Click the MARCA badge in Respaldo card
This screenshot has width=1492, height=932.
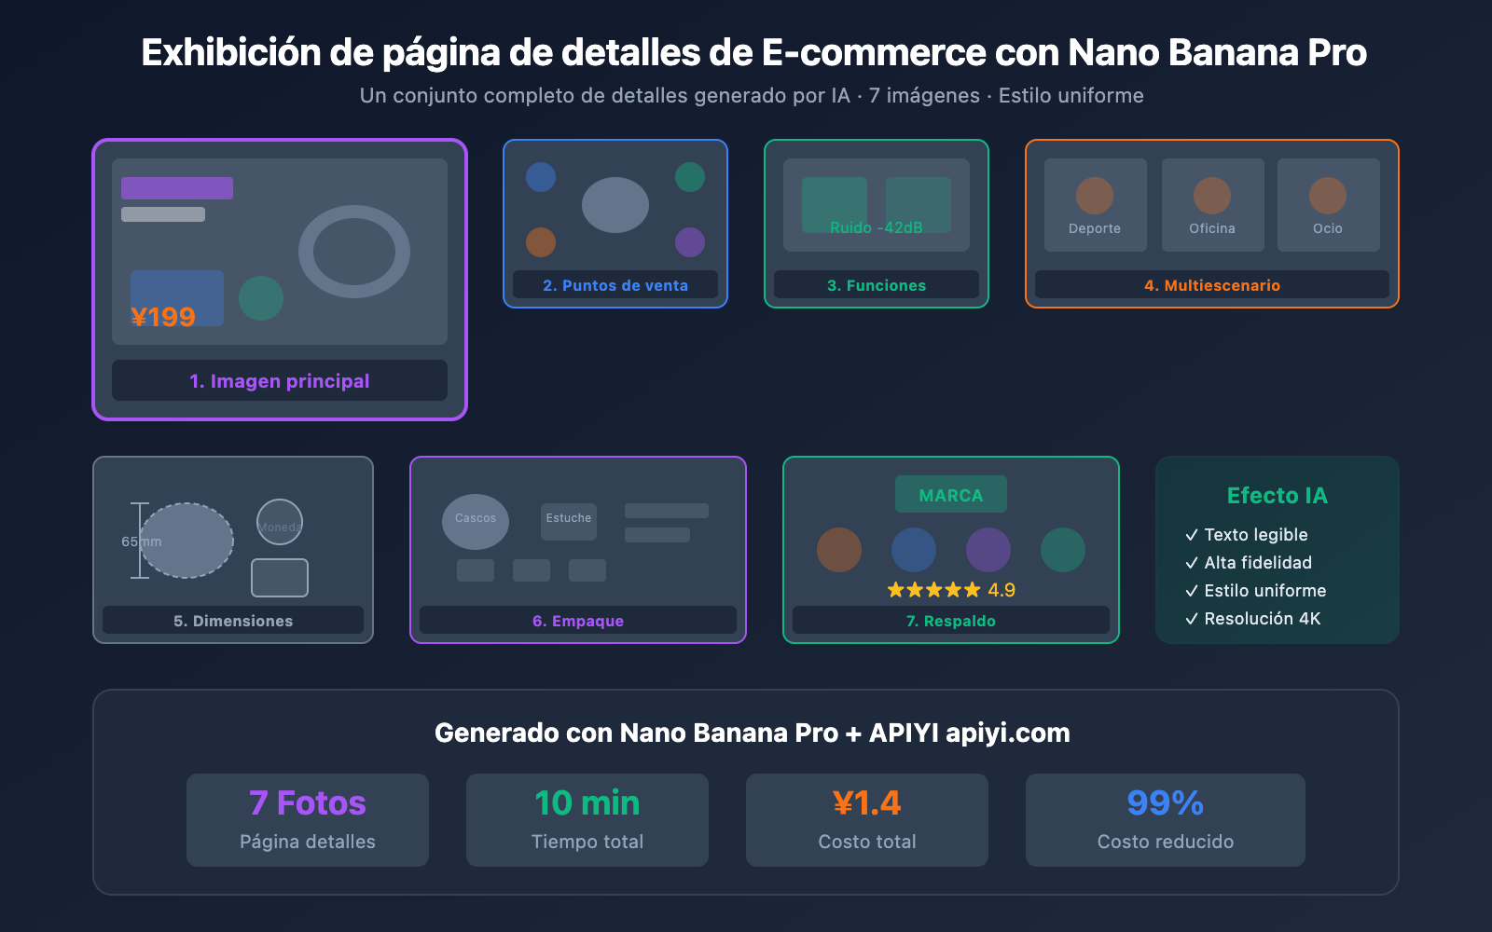point(950,494)
